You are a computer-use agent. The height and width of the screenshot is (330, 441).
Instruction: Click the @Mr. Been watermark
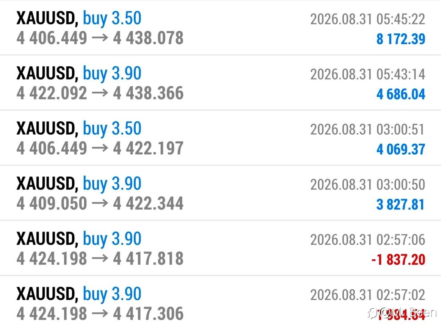coord(402,313)
